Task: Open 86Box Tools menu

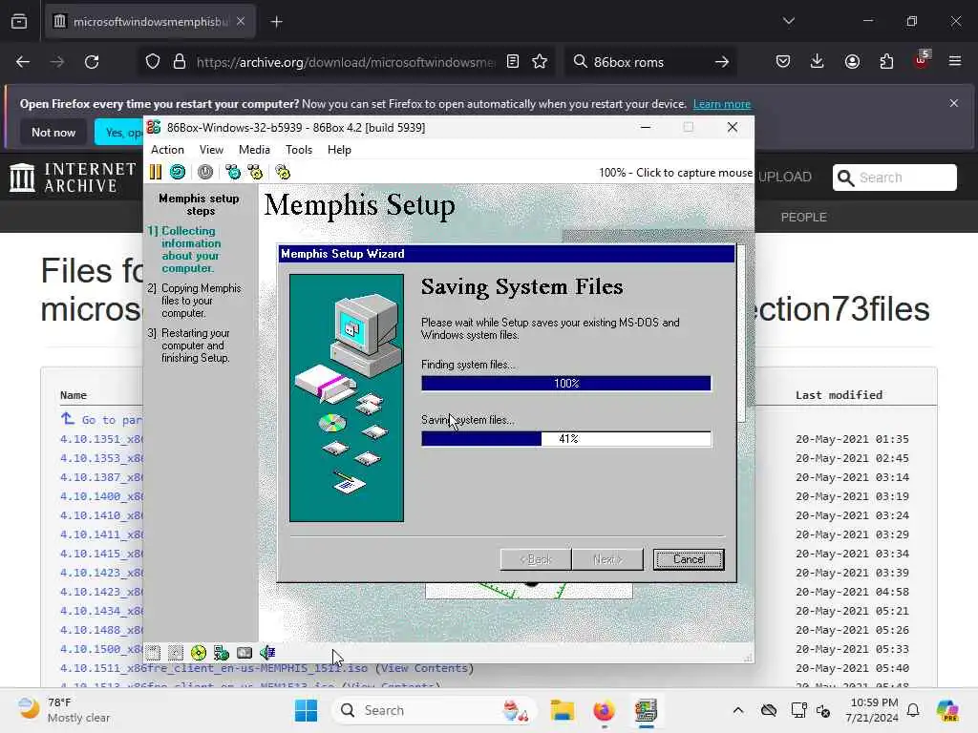Action: [299, 150]
